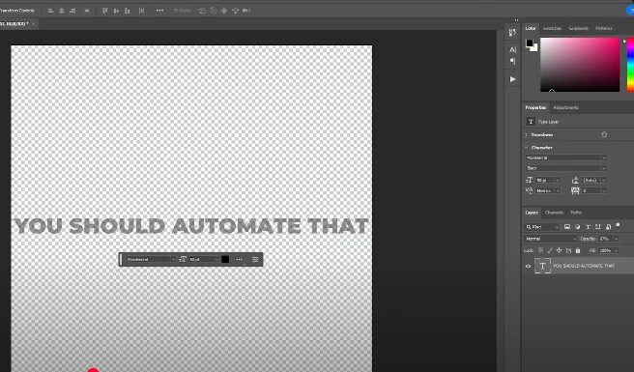Click the 3D Mode label
The height and width of the screenshot is (372, 634).
pos(183,11)
